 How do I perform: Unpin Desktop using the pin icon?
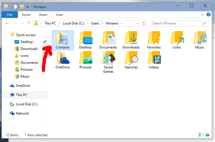tap(45, 42)
